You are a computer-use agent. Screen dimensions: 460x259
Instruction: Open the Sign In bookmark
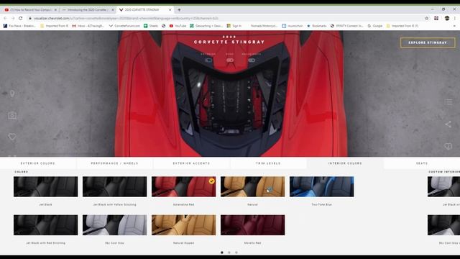coord(234,26)
